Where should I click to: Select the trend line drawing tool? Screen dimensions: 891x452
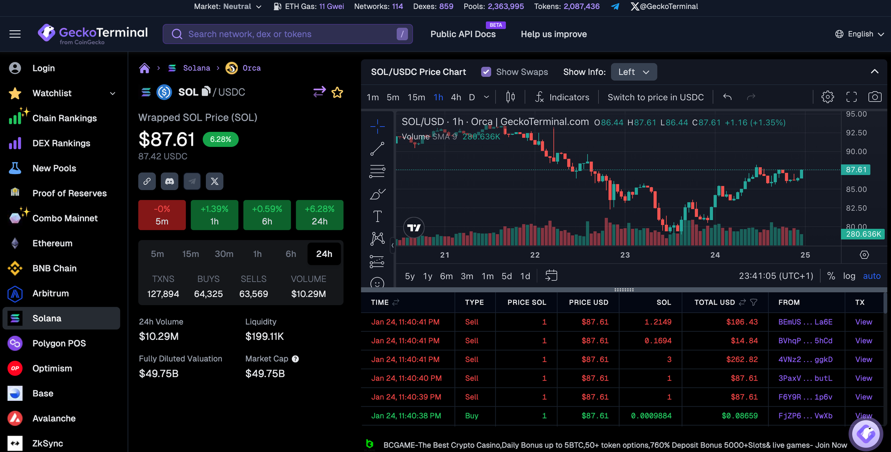(377, 149)
